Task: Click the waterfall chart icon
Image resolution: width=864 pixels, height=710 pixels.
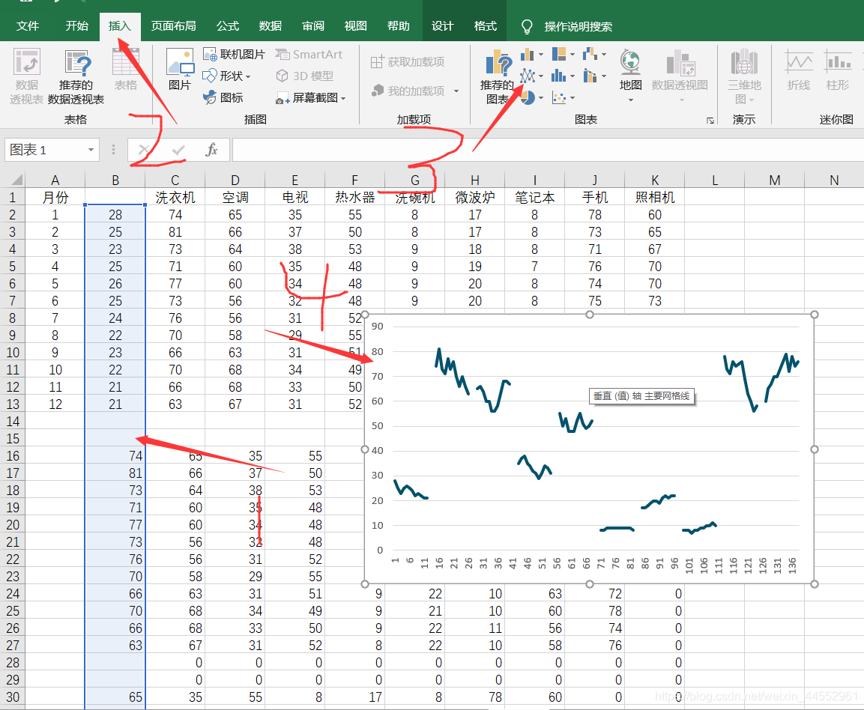Action: click(590, 54)
